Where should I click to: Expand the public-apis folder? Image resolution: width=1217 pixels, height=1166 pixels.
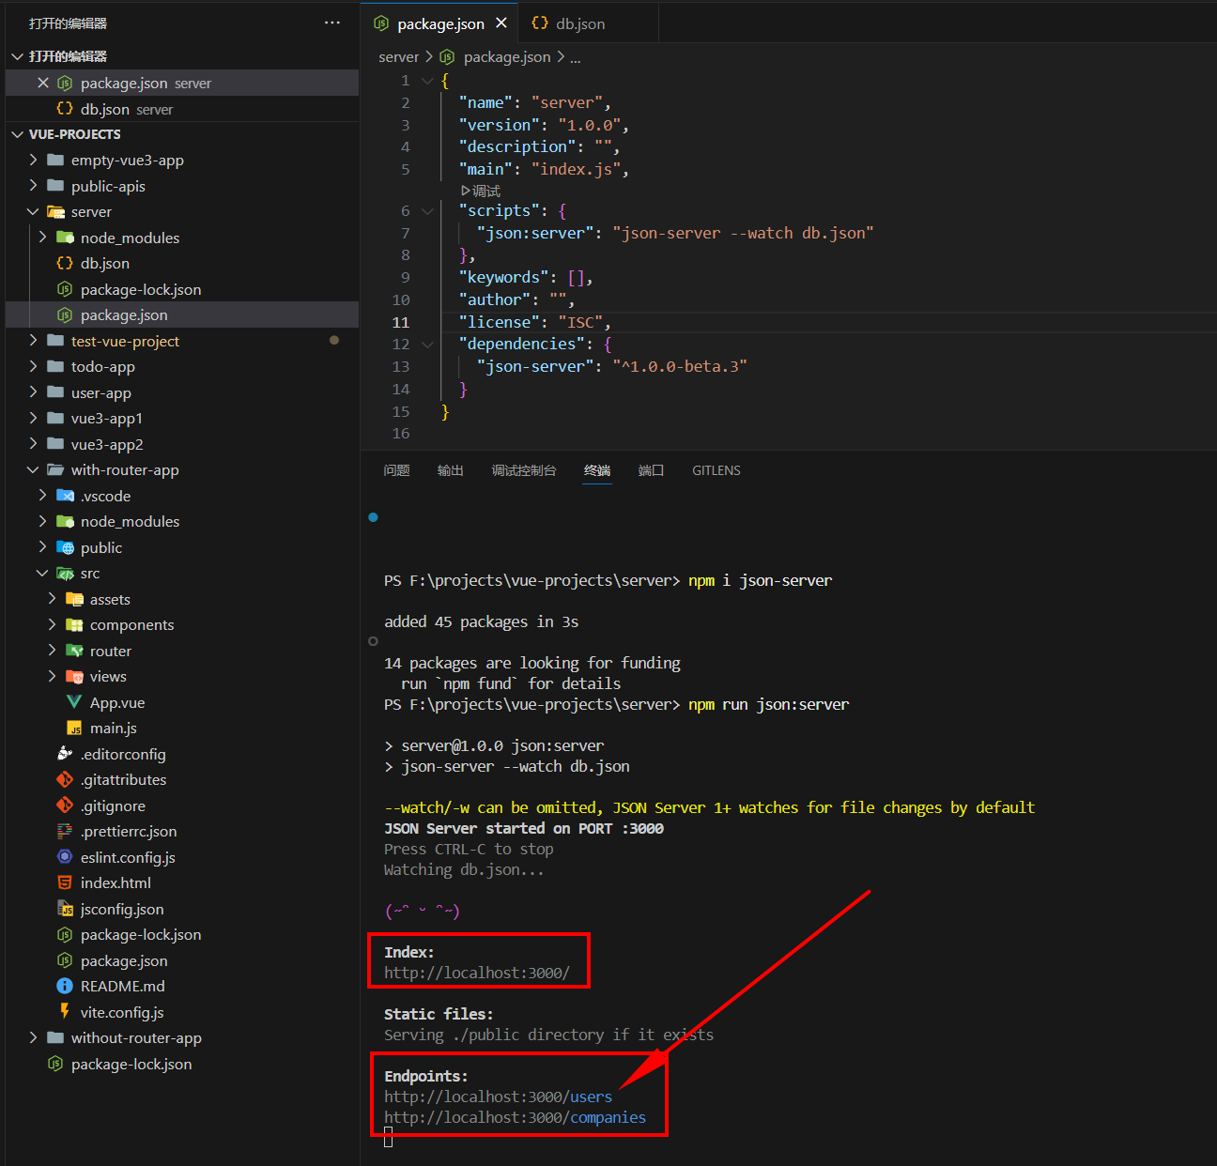point(34,186)
